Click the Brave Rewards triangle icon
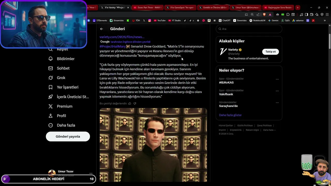 pyautogui.click(x=270, y=14)
